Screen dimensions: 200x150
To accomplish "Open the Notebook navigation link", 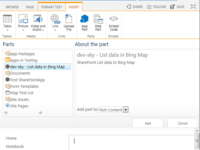I will [x=15, y=147].
